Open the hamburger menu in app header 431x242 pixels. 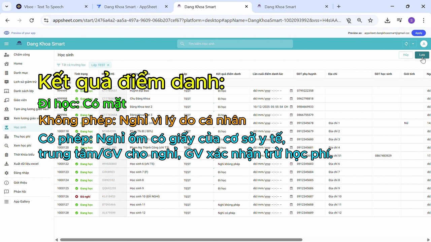[6, 44]
